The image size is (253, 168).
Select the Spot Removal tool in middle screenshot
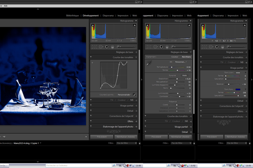(x=155, y=47)
